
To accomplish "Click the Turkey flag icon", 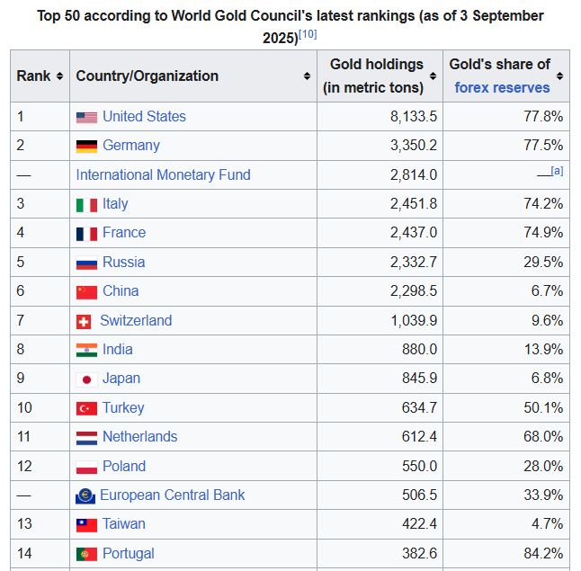I will pyautogui.click(x=86, y=409).
